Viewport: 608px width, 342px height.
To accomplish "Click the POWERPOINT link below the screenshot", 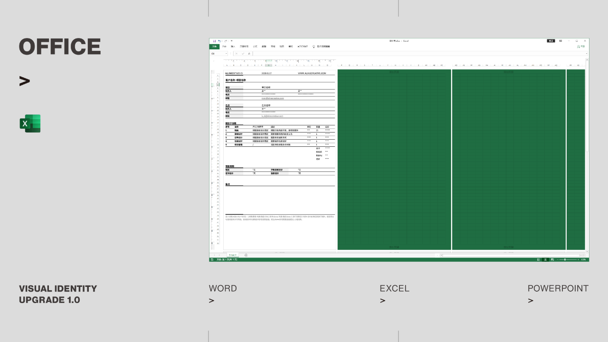I will pyautogui.click(x=558, y=288).
